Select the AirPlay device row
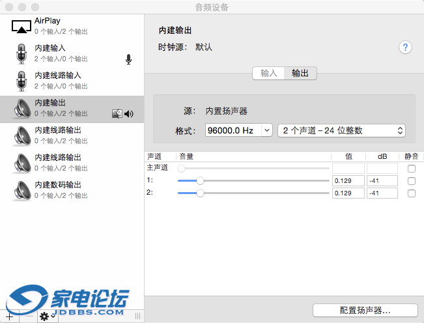The image size is (424, 323). 72,26
